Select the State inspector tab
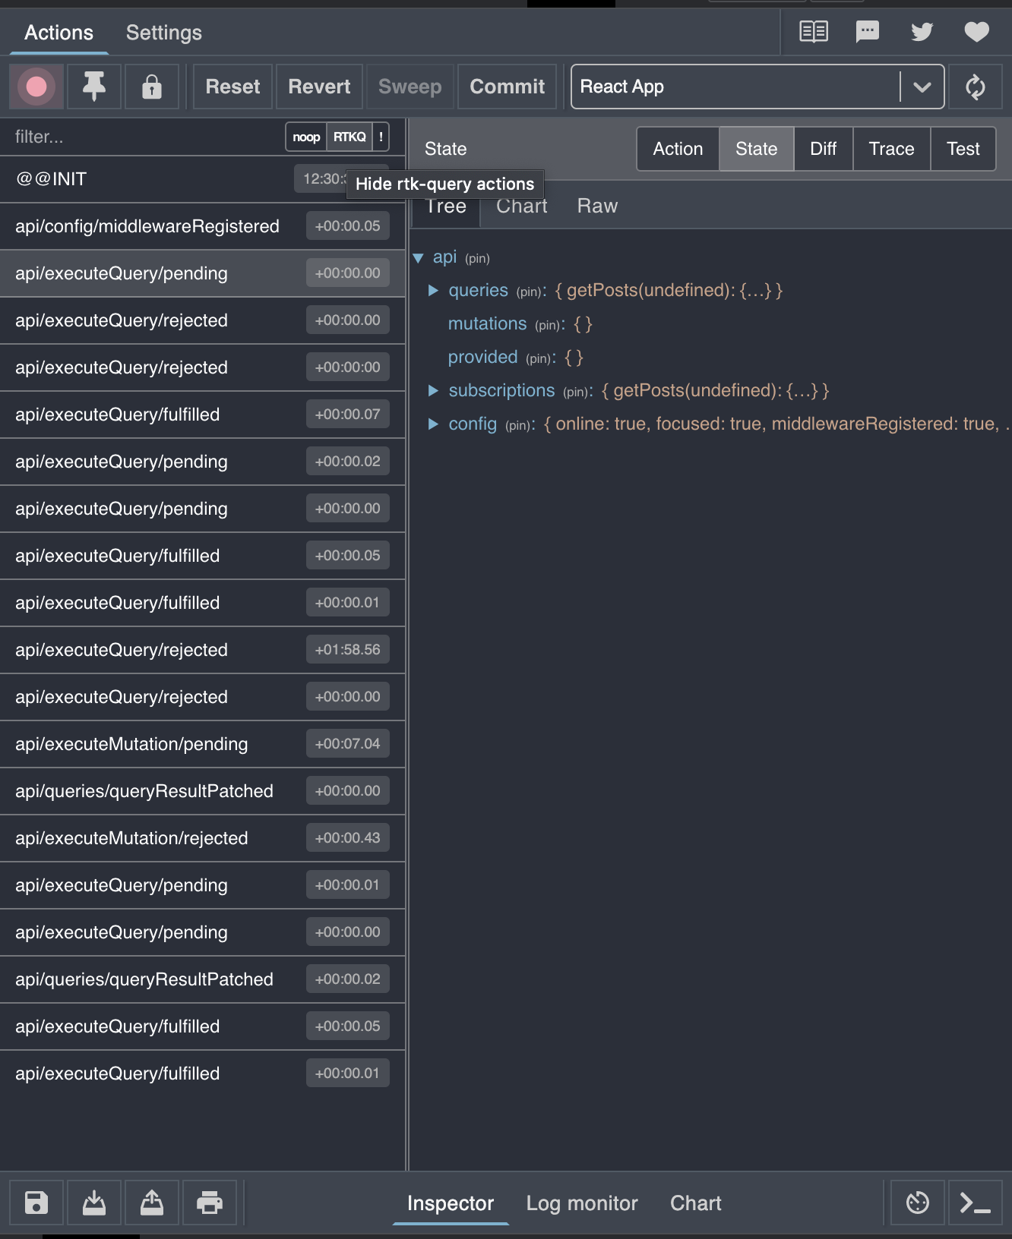The width and height of the screenshot is (1012, 1239). pyautogui.click(x=756, y=149)
